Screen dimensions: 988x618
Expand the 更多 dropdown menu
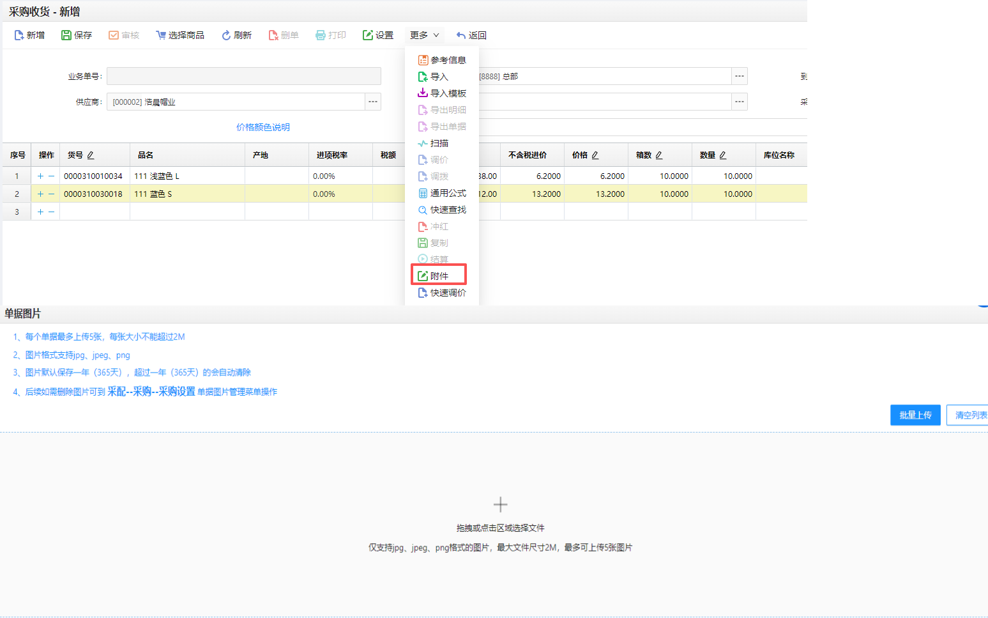425,35
